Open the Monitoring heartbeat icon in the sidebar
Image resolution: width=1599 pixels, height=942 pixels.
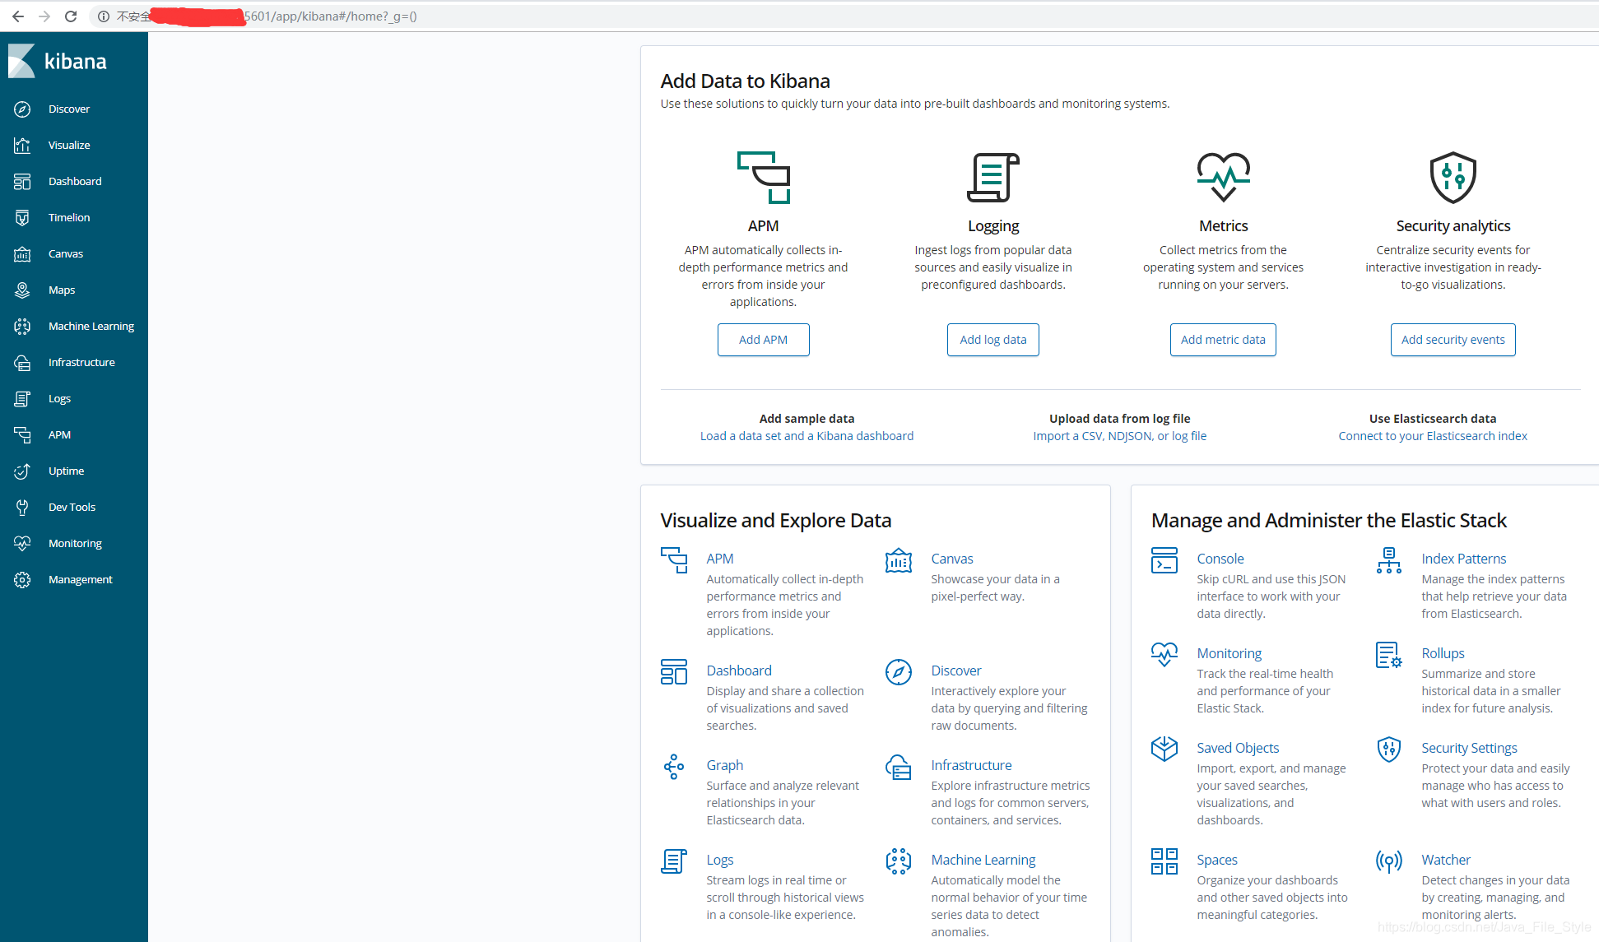tap(22, 544)
